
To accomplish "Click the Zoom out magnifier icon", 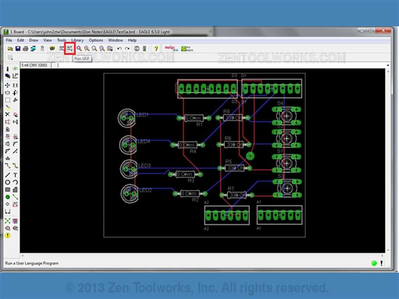I will pyautogui.click(x=94, y=49).
